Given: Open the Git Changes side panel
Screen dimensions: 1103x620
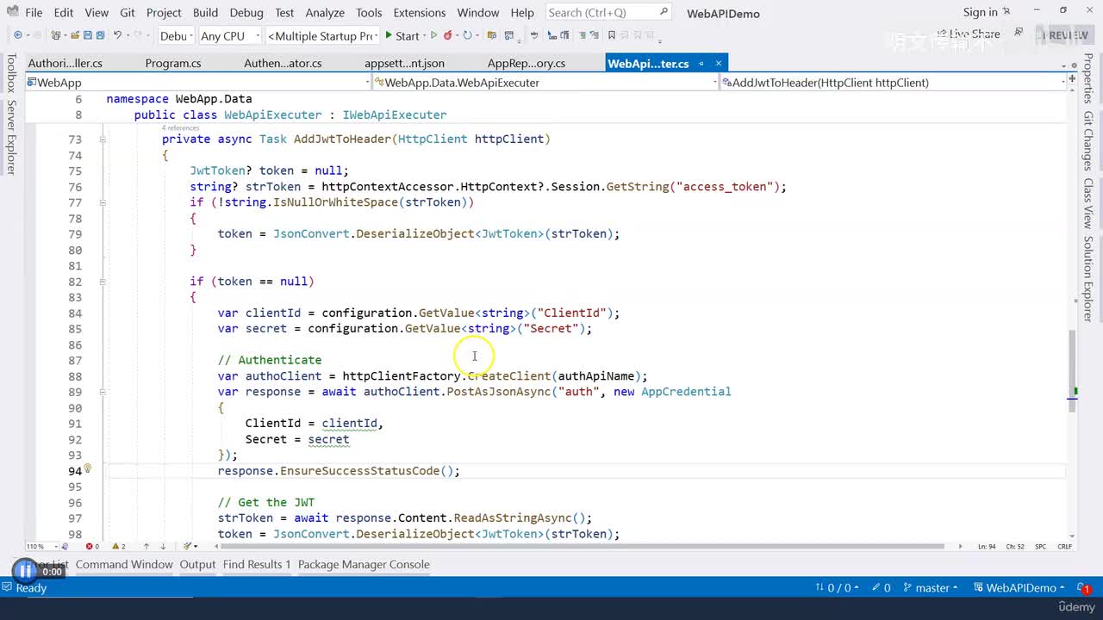Looking at the screenshot, I should (x=1088, y=141).
